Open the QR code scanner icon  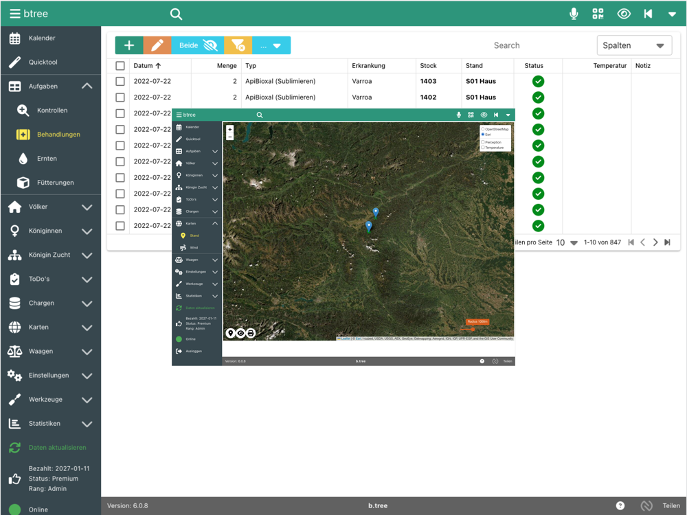tap(598, 14)
